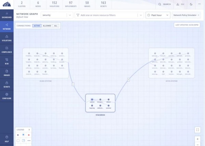Open the Network sidebar page
The height and width of the screenshot is (146, 205).
[x=7, y=27]
